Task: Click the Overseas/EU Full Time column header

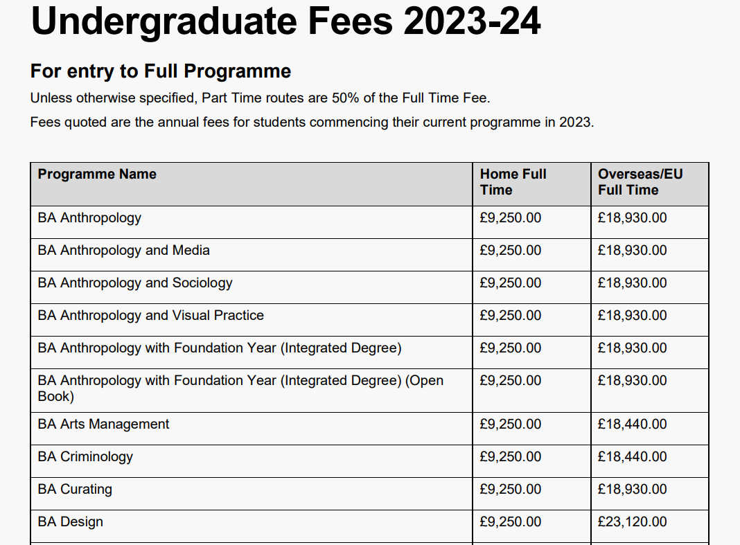Action: 650,184
